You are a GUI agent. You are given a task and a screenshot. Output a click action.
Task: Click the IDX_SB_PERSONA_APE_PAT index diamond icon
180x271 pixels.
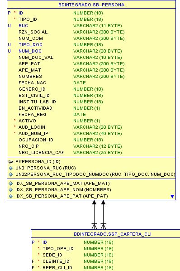[11, 196]
